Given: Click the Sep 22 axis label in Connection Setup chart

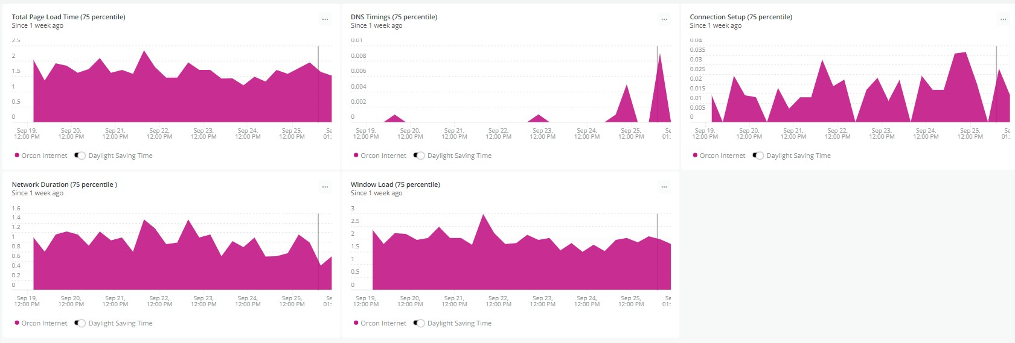Looking at the screenshot, I should tap(837, 133).
